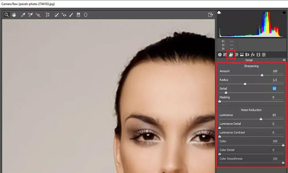288x173 pixels.
Task: Select the Red Eye Removal tool
Action: [64, 15]
